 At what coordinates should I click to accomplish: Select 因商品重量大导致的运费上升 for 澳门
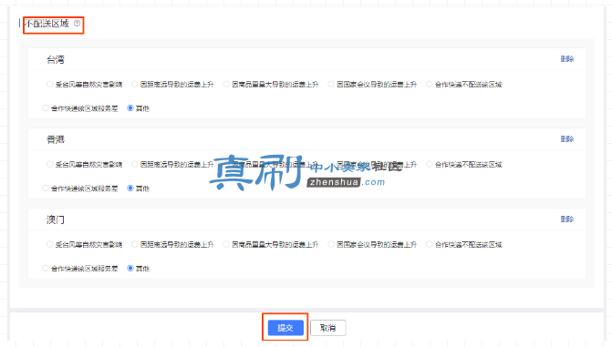(x=226, y=244)
